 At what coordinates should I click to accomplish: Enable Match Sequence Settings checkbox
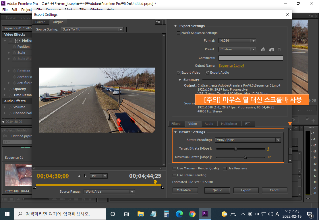pyautogui.click(x=179, y=33)
